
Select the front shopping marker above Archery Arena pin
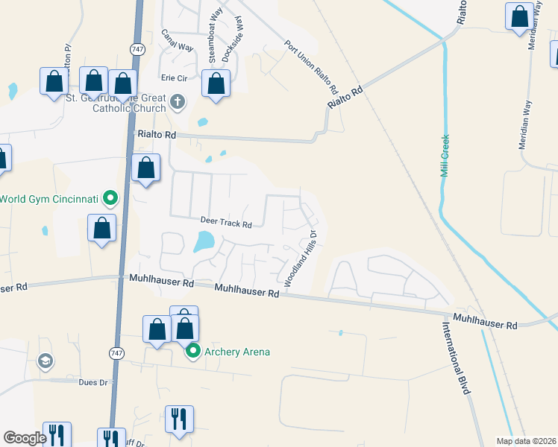[185, 332]
